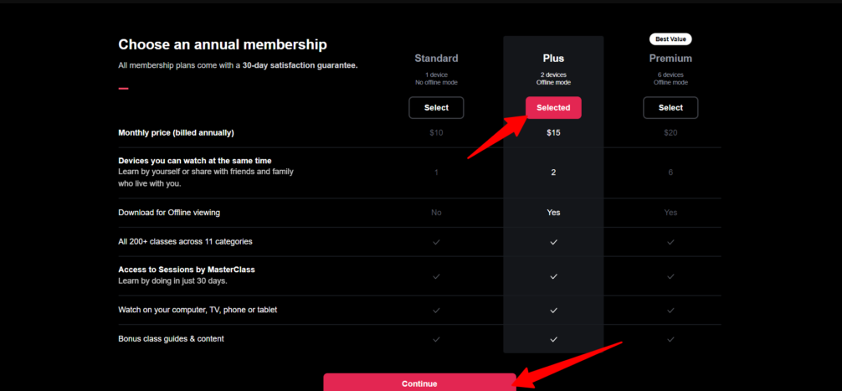Click the Best Value badge above Premium

tap(670, 39)
